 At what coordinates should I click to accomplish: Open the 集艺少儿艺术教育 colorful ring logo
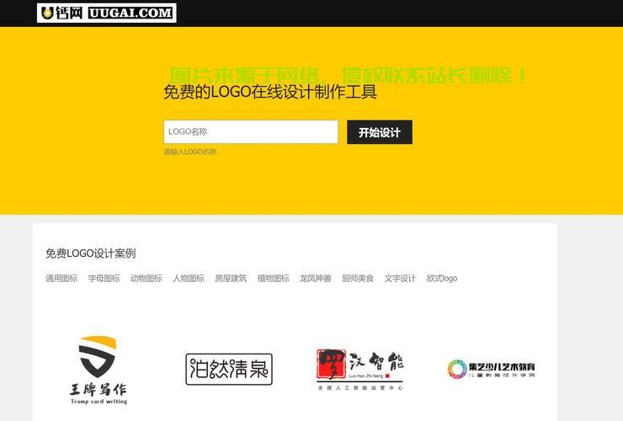point(491,370)
